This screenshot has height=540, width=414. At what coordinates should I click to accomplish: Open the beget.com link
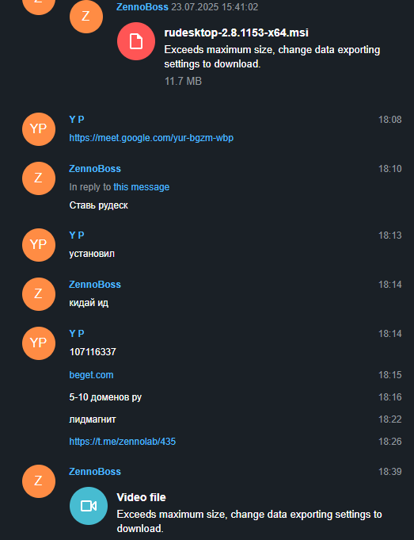[x=91, y=375]
